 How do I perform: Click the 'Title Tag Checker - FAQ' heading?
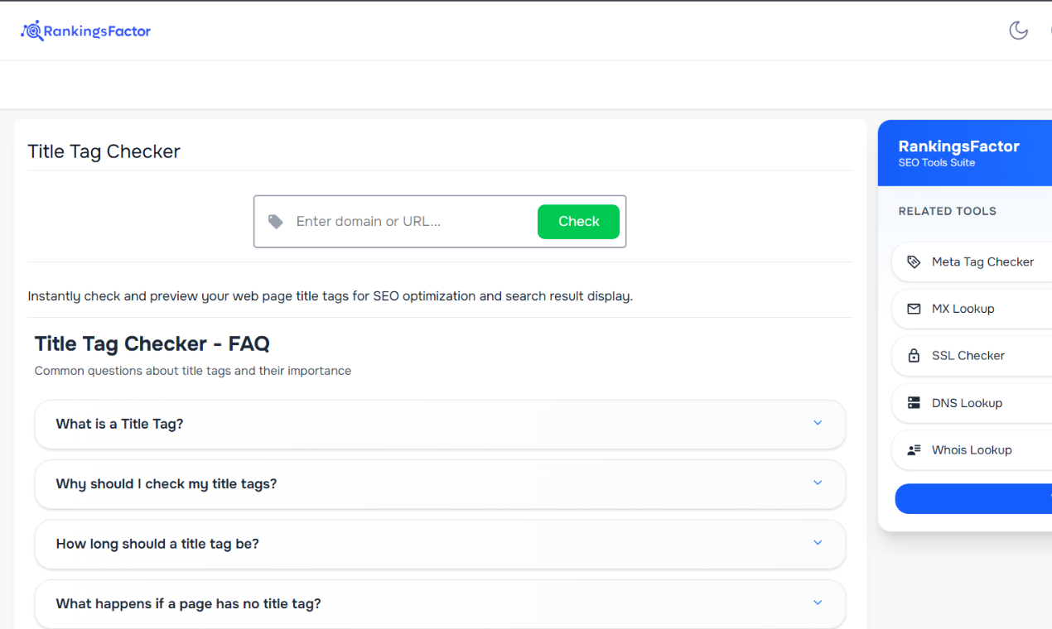coord(152,343)
